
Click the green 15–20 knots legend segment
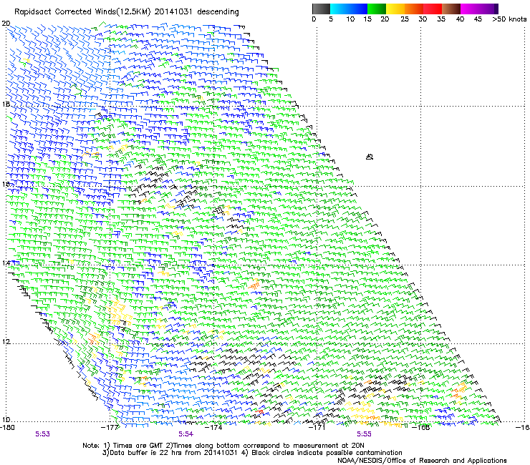(x=377, y=9)
